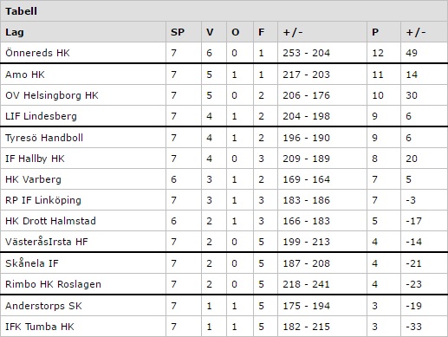Select OV Helsingborg HK in the table

point(52,95)
